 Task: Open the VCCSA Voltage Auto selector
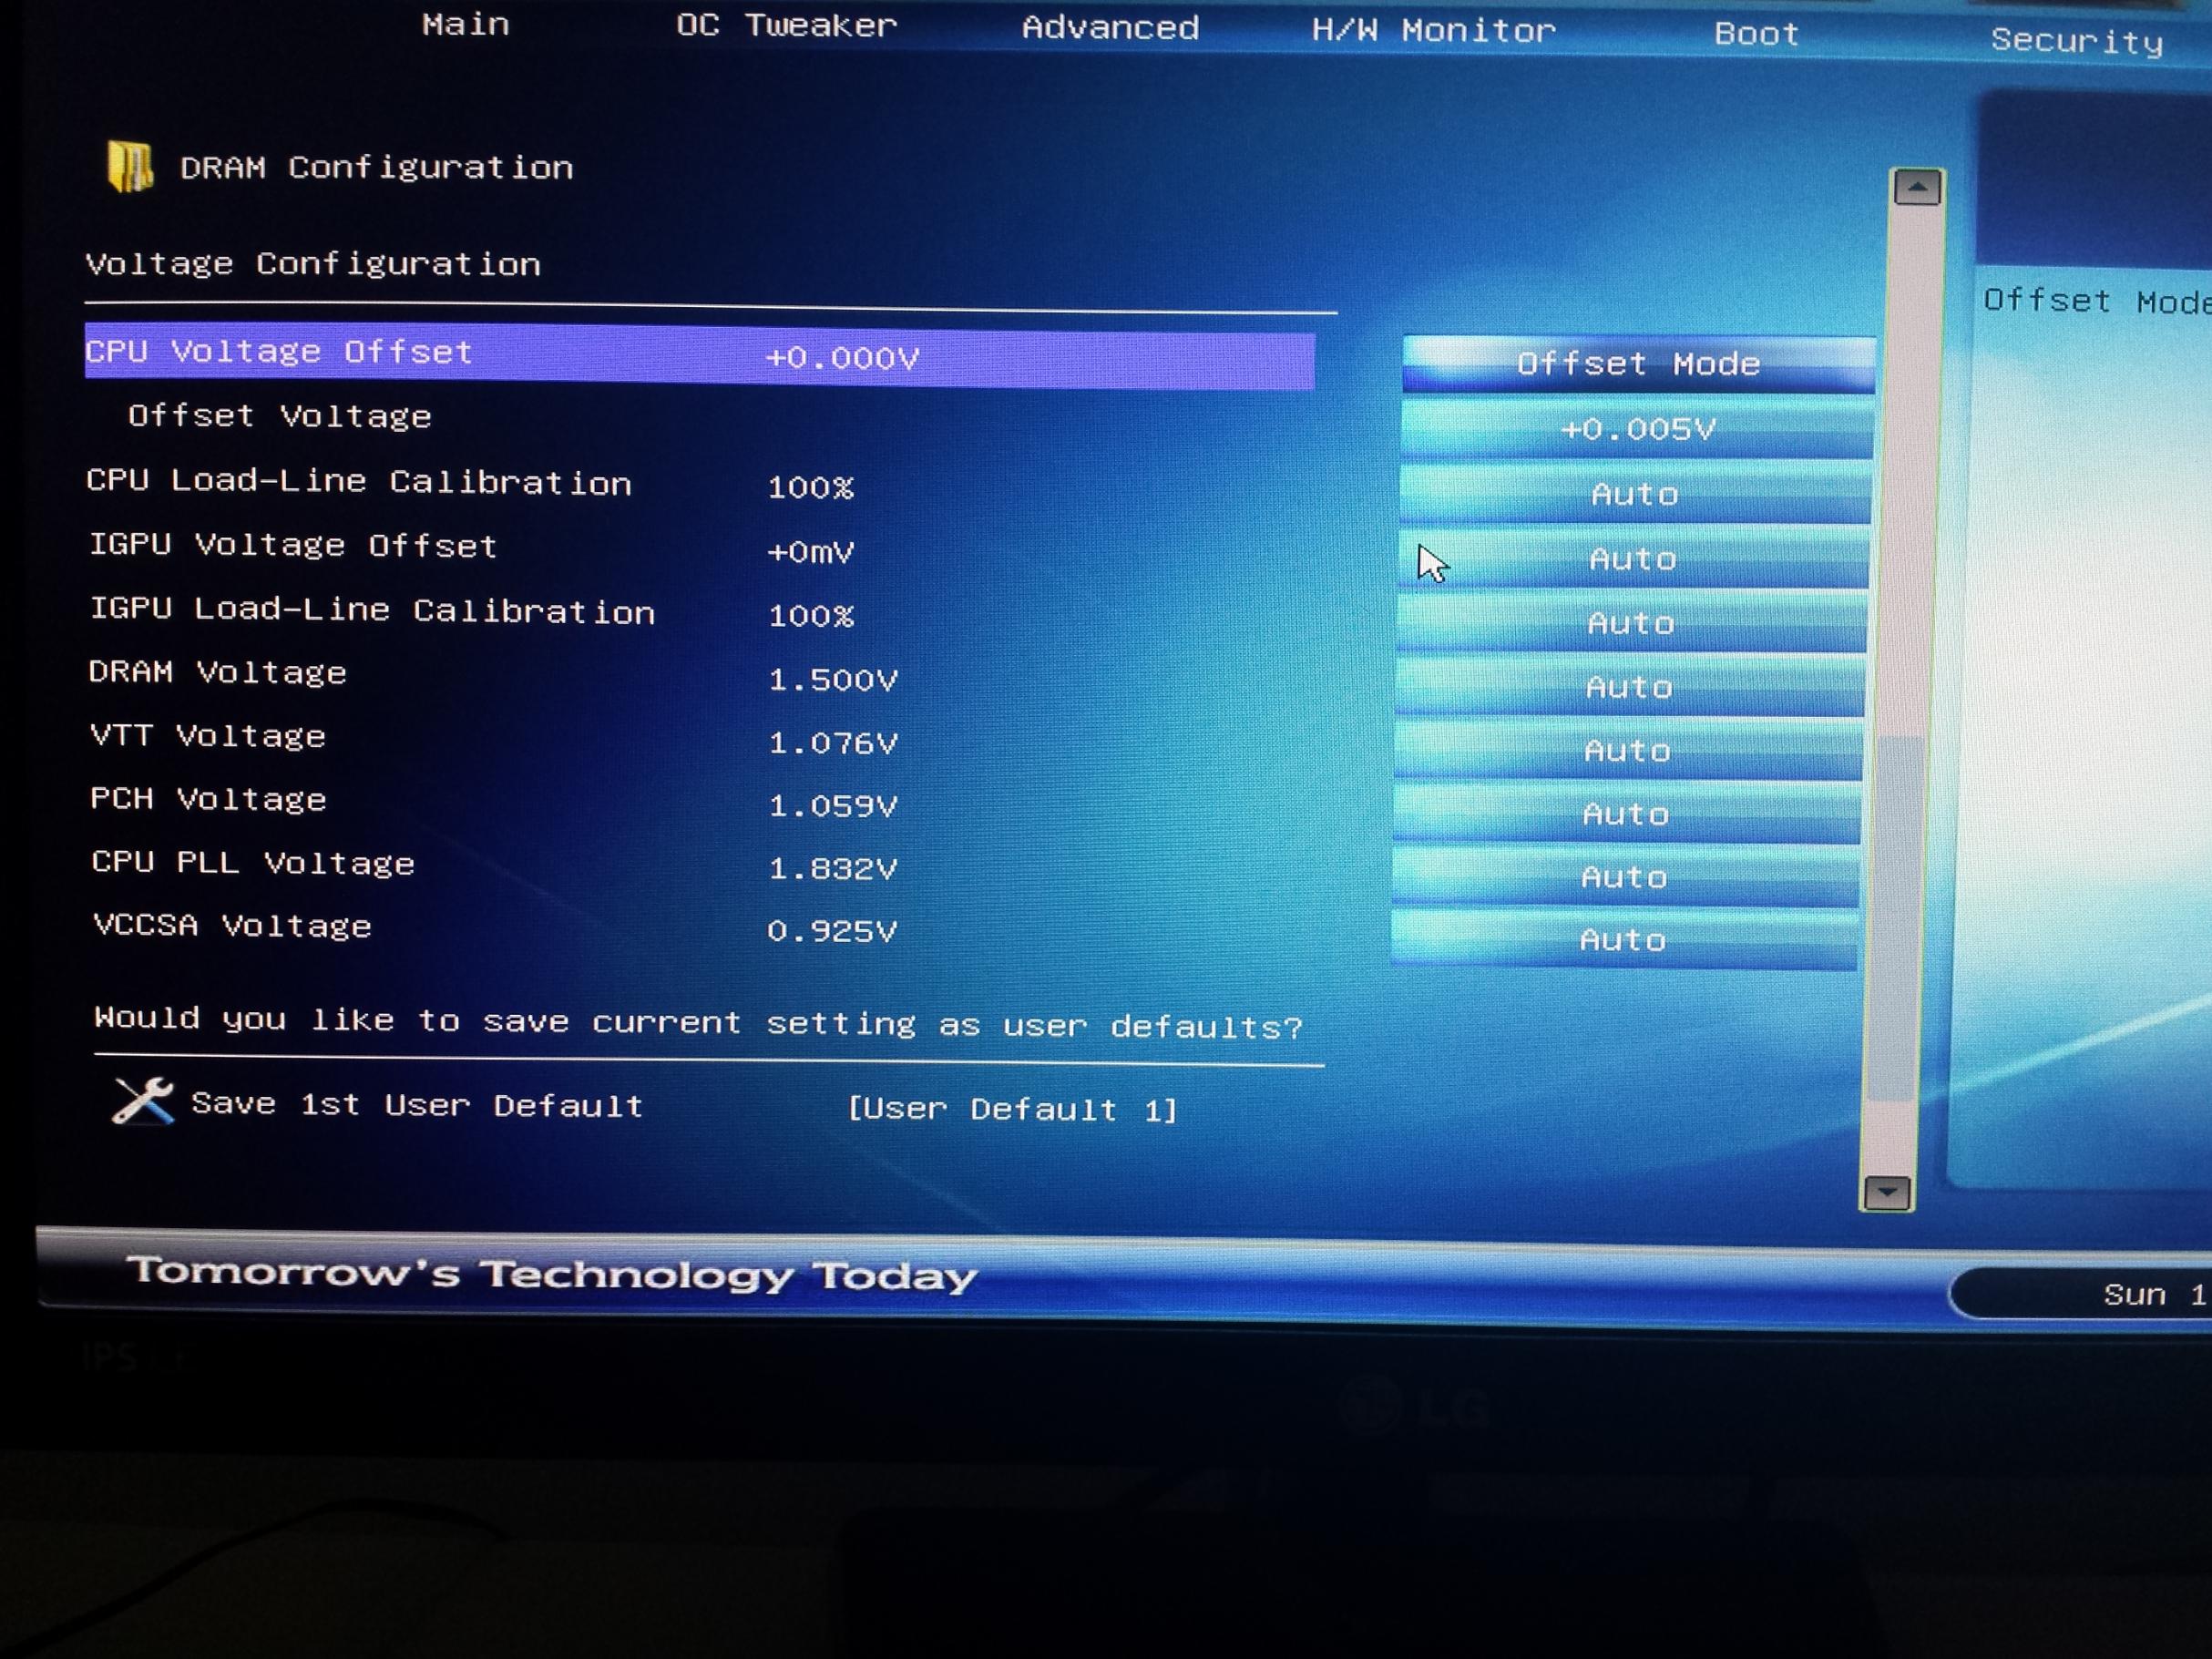[x=1623, y=940]
